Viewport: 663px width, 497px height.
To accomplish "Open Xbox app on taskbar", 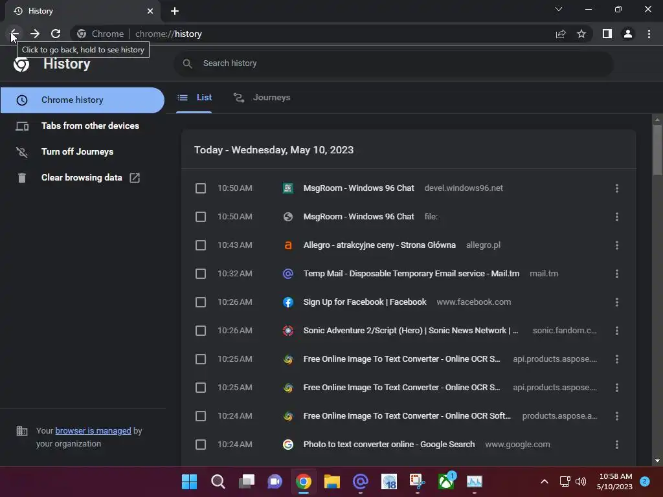I will (x=446, y=481).
